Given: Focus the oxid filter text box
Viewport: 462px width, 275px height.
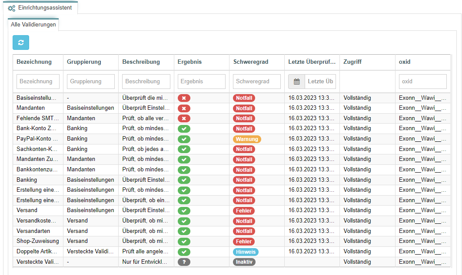Looking at the screenshot, I should pos(422,82).
